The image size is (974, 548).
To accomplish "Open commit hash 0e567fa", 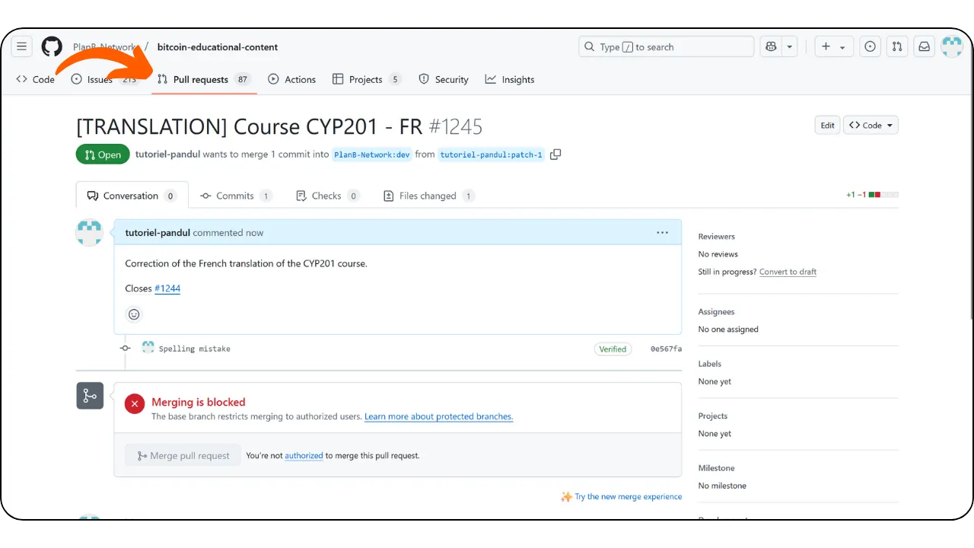I will click(x=666, y=349).
